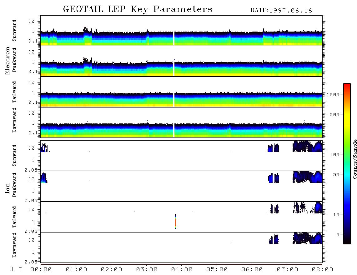Viewport: 357px width, 275px height.
Task: Click the Counts/Sample colorbar label
Action: pyautogui.click(x=354, y=159)
